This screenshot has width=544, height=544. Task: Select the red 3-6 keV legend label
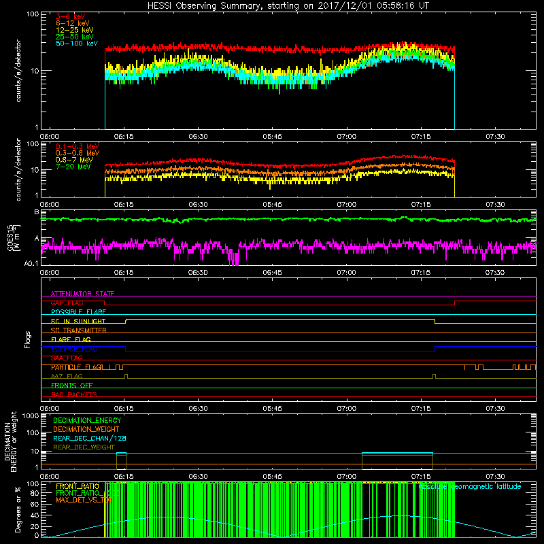pyautogui.click(x=71, y=16)
